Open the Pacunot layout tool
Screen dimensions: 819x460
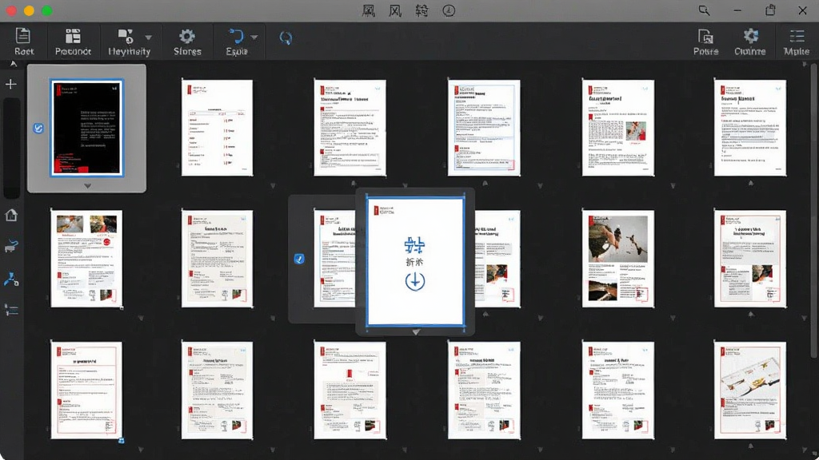(73, 35)
